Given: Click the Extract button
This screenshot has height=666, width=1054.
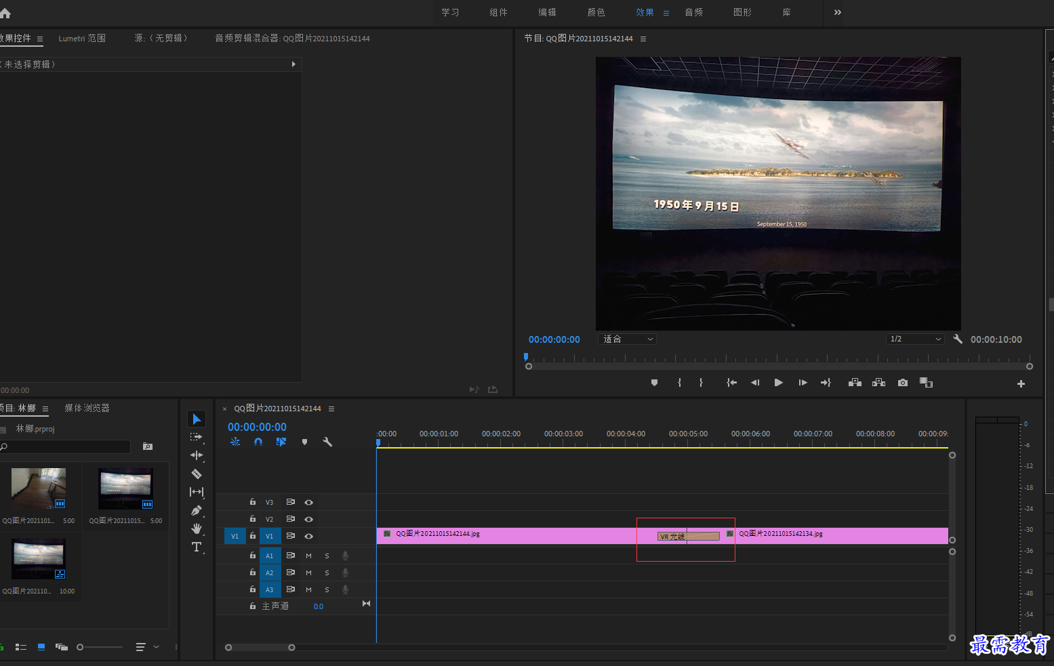Looking at the screenshot, I should coord(879,383).
